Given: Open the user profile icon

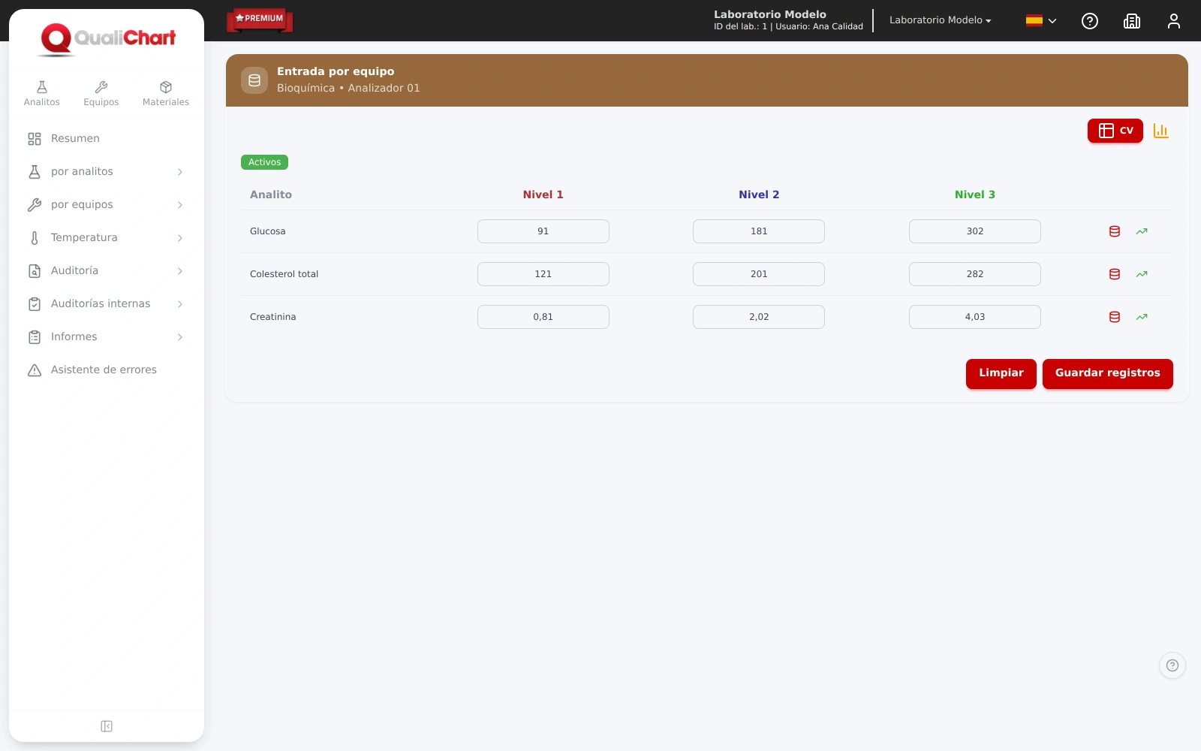Looking at the screenshot, I should (x=1174, y=21).
